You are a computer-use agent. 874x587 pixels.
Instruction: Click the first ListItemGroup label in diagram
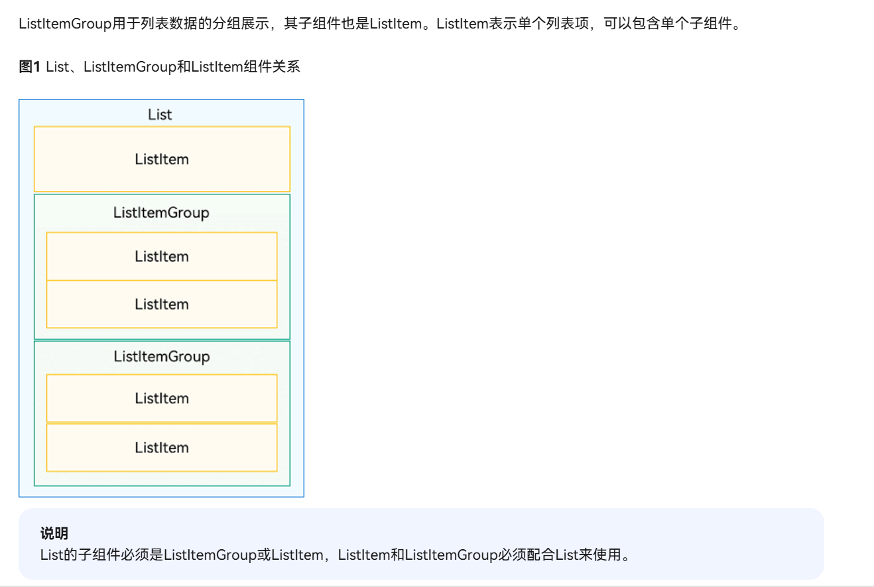(x=161, y=213)
